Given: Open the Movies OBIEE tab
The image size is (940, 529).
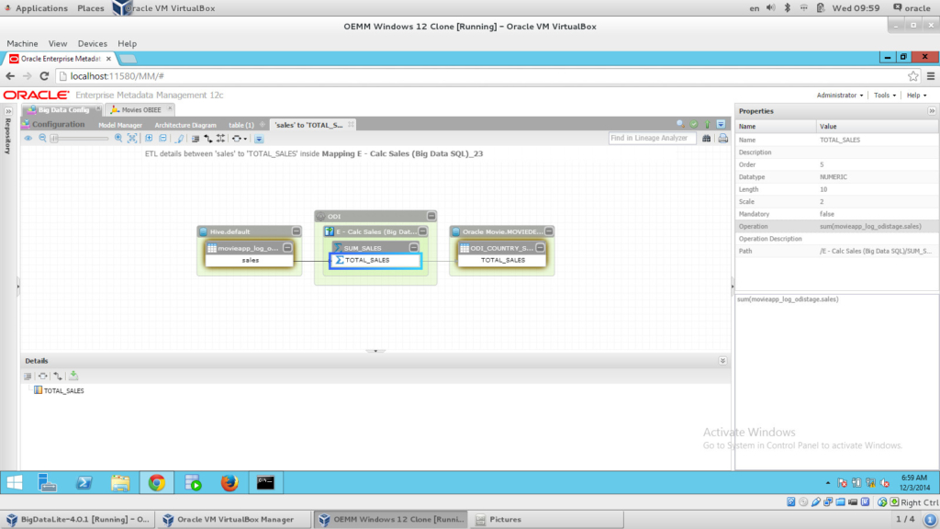Looking at the screenshot, I should point(141,110).
